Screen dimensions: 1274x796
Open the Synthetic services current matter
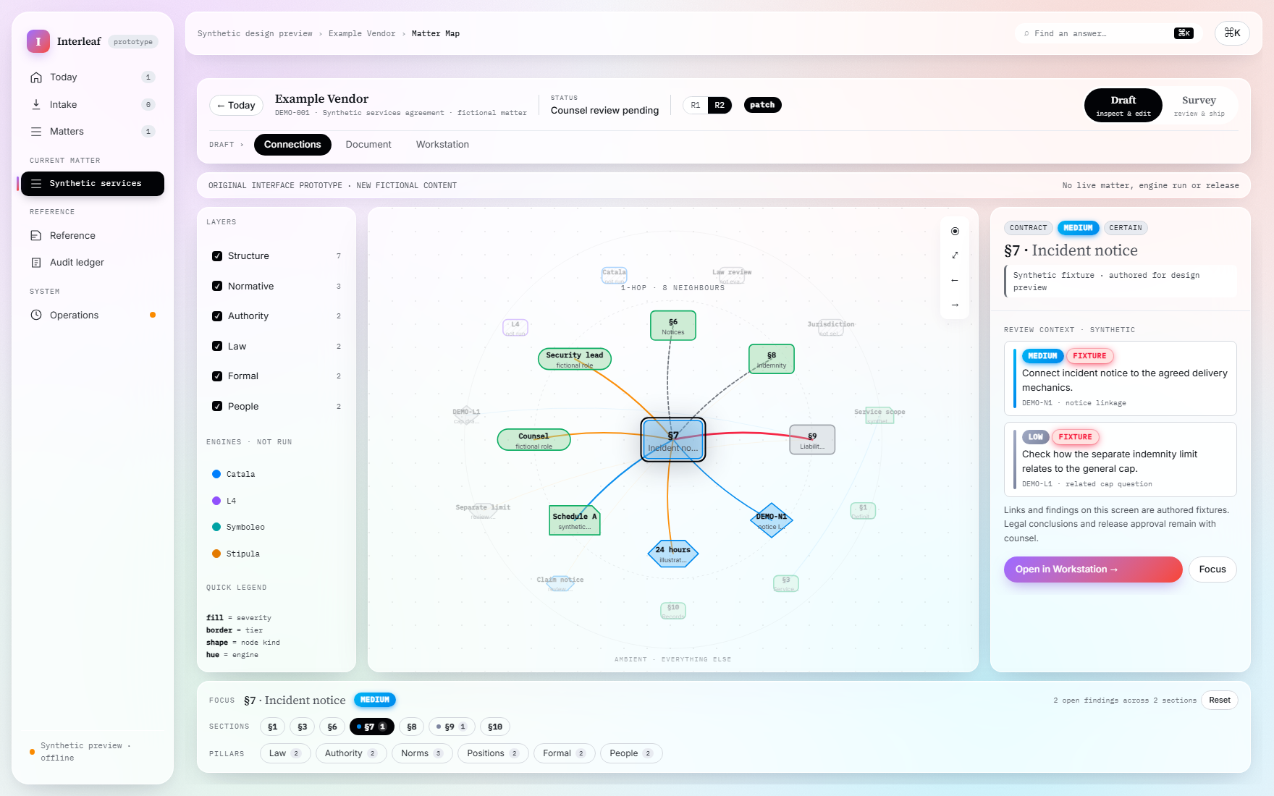93,184
